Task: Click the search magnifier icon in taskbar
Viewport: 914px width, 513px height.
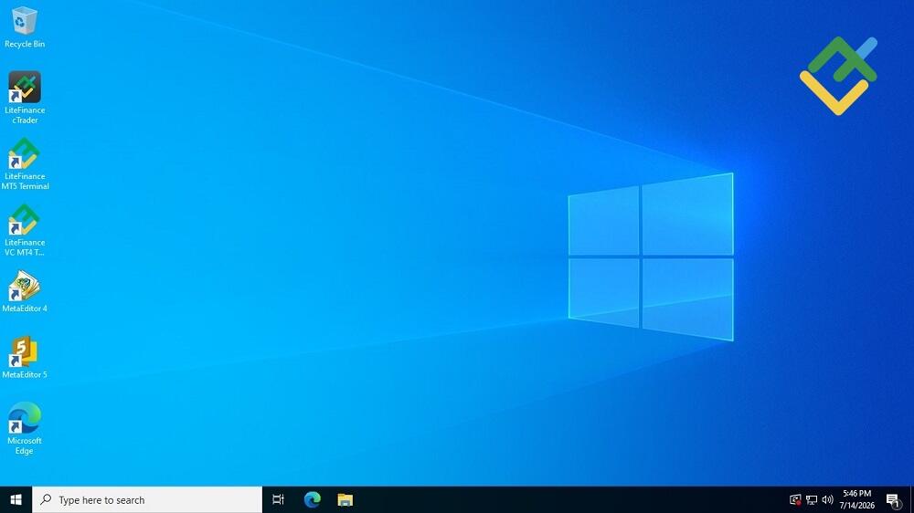Action: [x=46, y=499]
